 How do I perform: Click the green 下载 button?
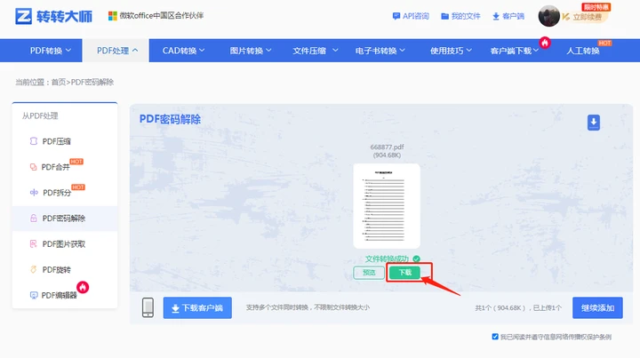405,273
